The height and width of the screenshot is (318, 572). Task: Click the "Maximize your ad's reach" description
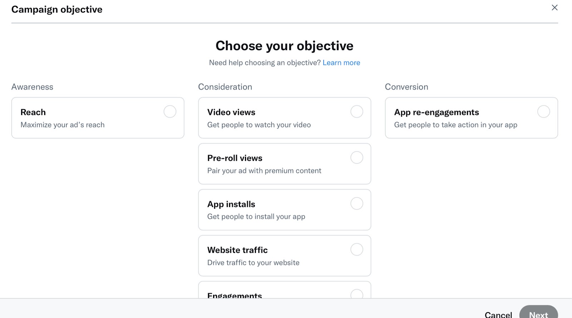pyautogui.click(x=63, y=125)
